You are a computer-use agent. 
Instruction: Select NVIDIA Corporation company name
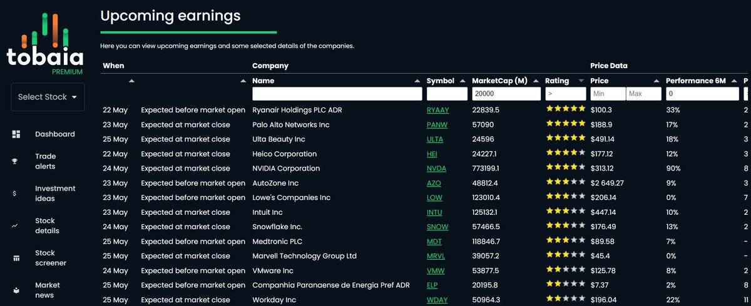[286, 169]
